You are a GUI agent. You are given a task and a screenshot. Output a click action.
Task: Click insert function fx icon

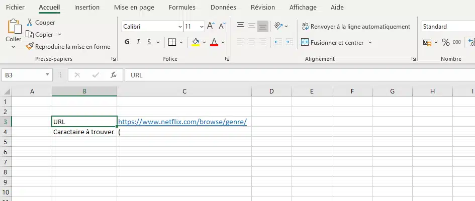114,75
